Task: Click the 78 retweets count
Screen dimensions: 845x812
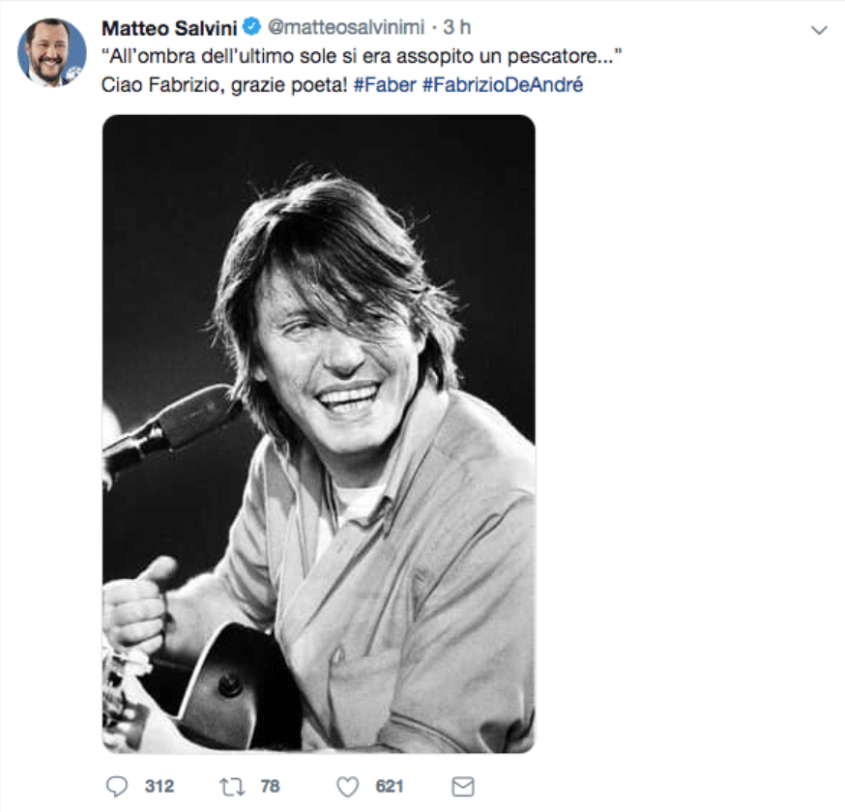Action: click(270, 786)
